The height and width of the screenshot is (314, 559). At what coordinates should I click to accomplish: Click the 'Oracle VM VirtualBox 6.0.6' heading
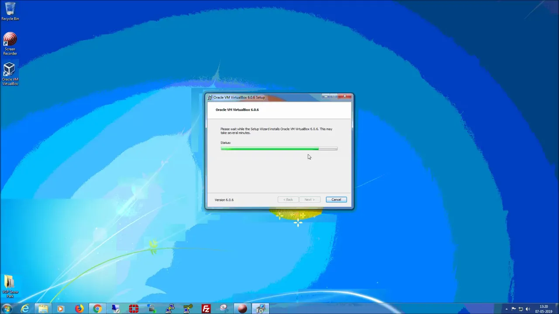click(x=237, y=109)
